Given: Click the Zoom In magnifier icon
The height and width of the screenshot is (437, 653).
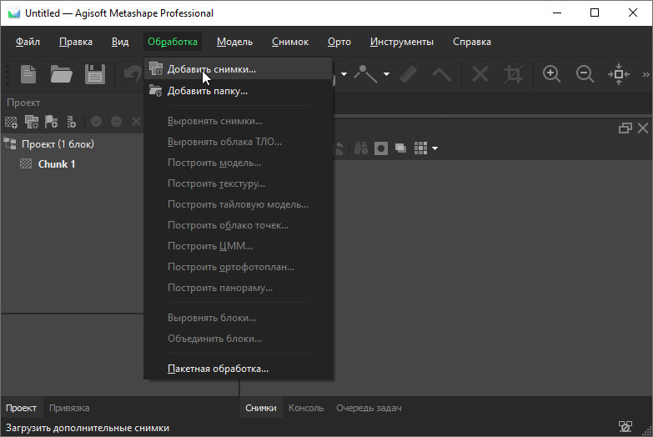Looking at the screenshot, I should click(x=551, y=73).
